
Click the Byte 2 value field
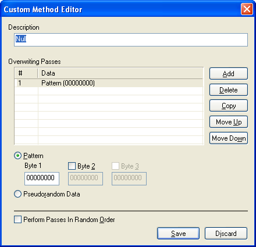click(86, 178)
